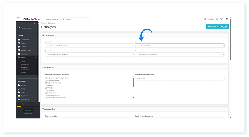Click the trophy icon in header
The width and height of the screenshot is (249, 137).
coord(222,19)
